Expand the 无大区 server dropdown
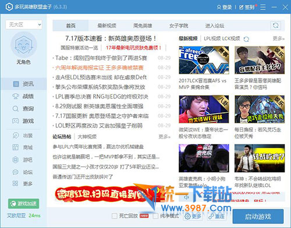 [24, 24]
